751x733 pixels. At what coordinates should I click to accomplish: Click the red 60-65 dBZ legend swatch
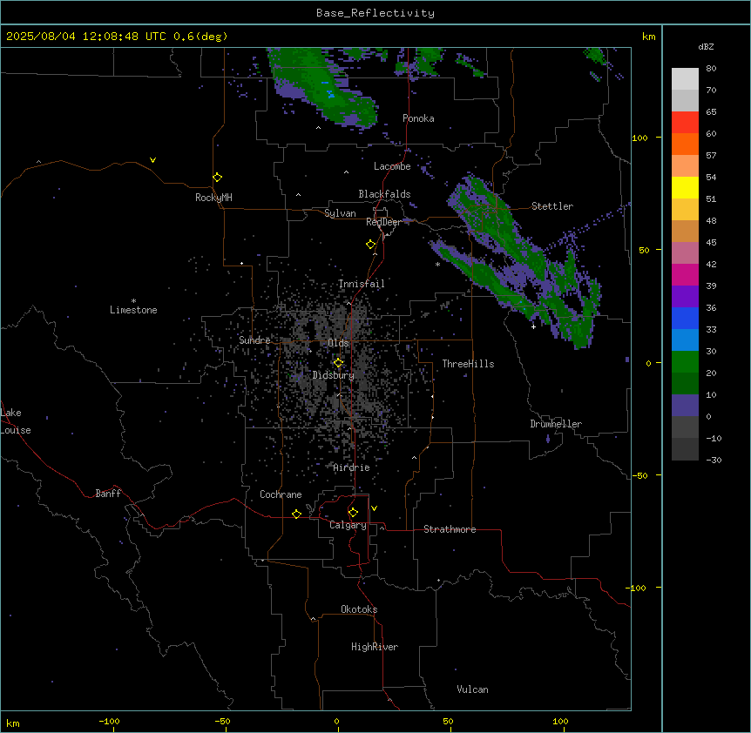(x=685, y=123)
